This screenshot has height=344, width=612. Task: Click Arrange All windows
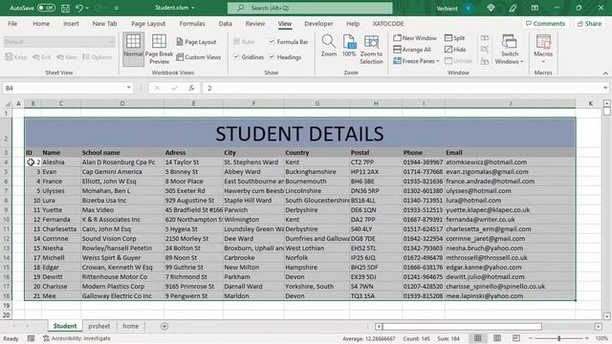[412, 50]
